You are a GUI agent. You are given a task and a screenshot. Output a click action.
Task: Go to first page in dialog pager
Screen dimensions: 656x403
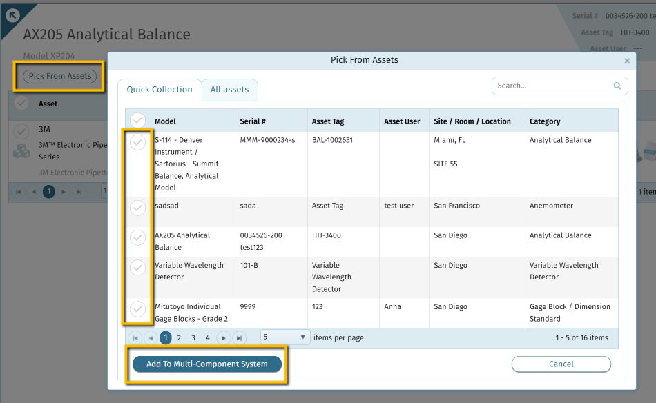[x=135, y=337]
